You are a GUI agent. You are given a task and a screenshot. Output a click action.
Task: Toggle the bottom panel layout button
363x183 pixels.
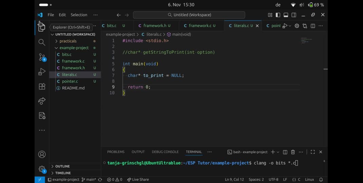click(286, 15)
